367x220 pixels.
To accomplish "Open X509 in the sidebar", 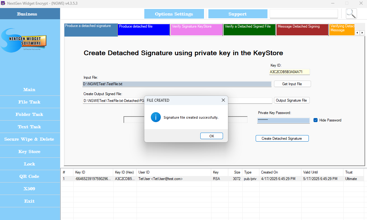I will click(x=30, y=189).
